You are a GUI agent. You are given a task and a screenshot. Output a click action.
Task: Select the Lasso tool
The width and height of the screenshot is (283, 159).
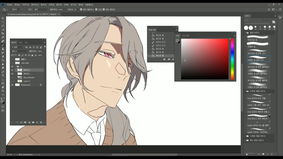point(3,26)
